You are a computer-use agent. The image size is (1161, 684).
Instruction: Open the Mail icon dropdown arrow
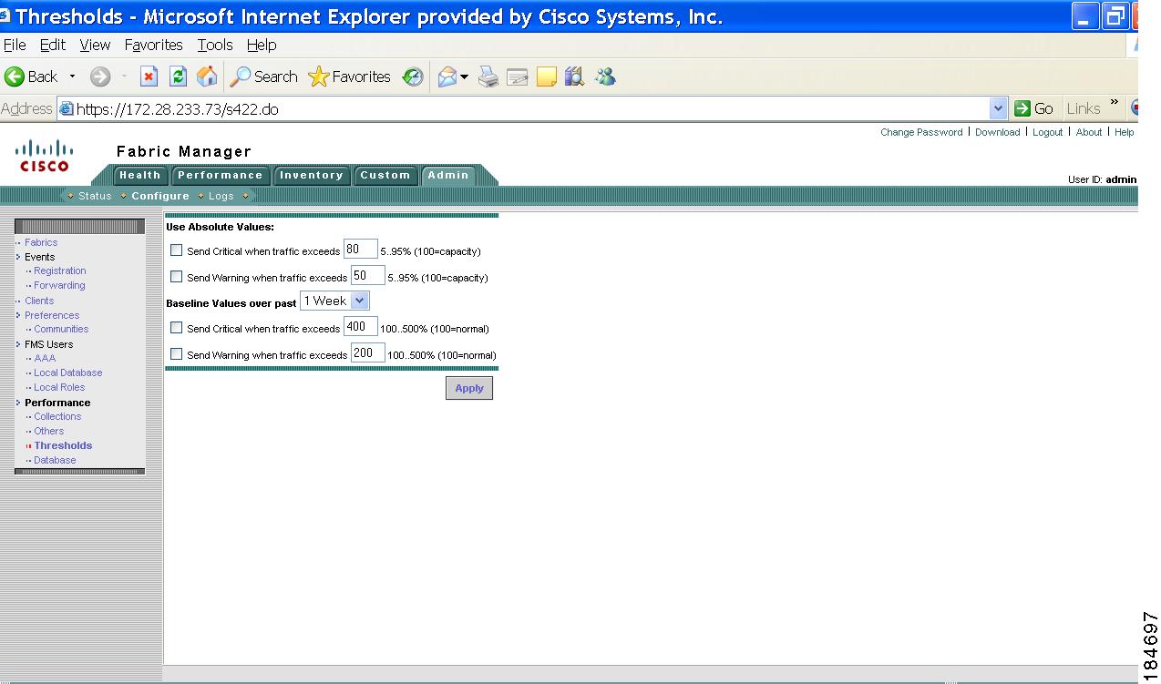click(464, 77)
